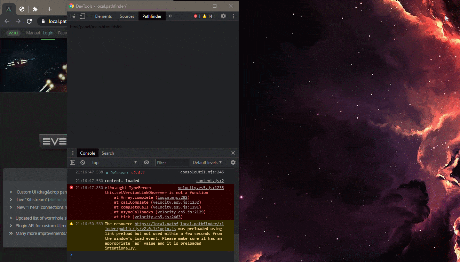Open the drawer three-dot menu beside Console

73,153
